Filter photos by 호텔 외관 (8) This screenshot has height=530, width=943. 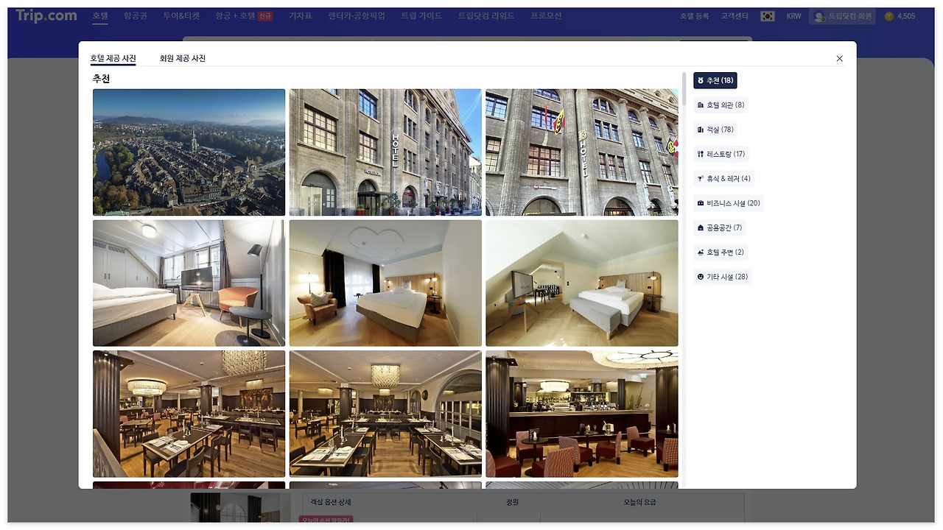pyautogui.click(x=721, y=105)
